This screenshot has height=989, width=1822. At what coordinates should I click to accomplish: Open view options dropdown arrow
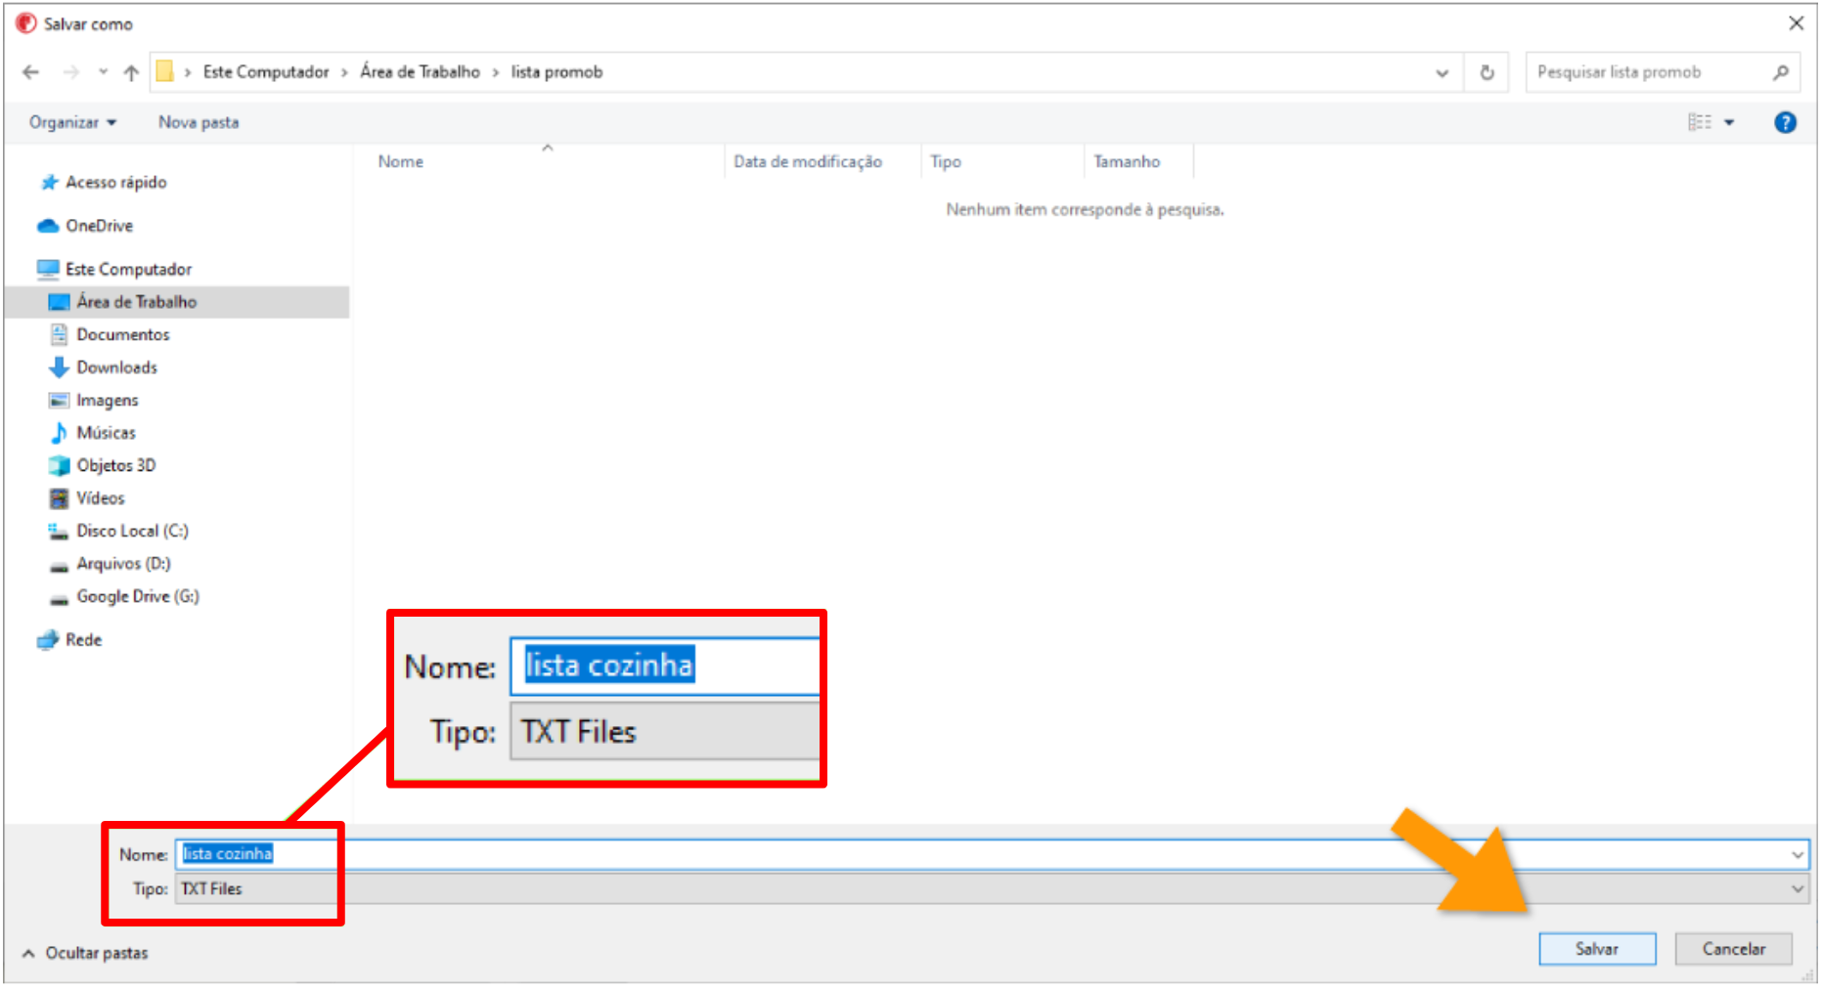(x=1729, y=122)
